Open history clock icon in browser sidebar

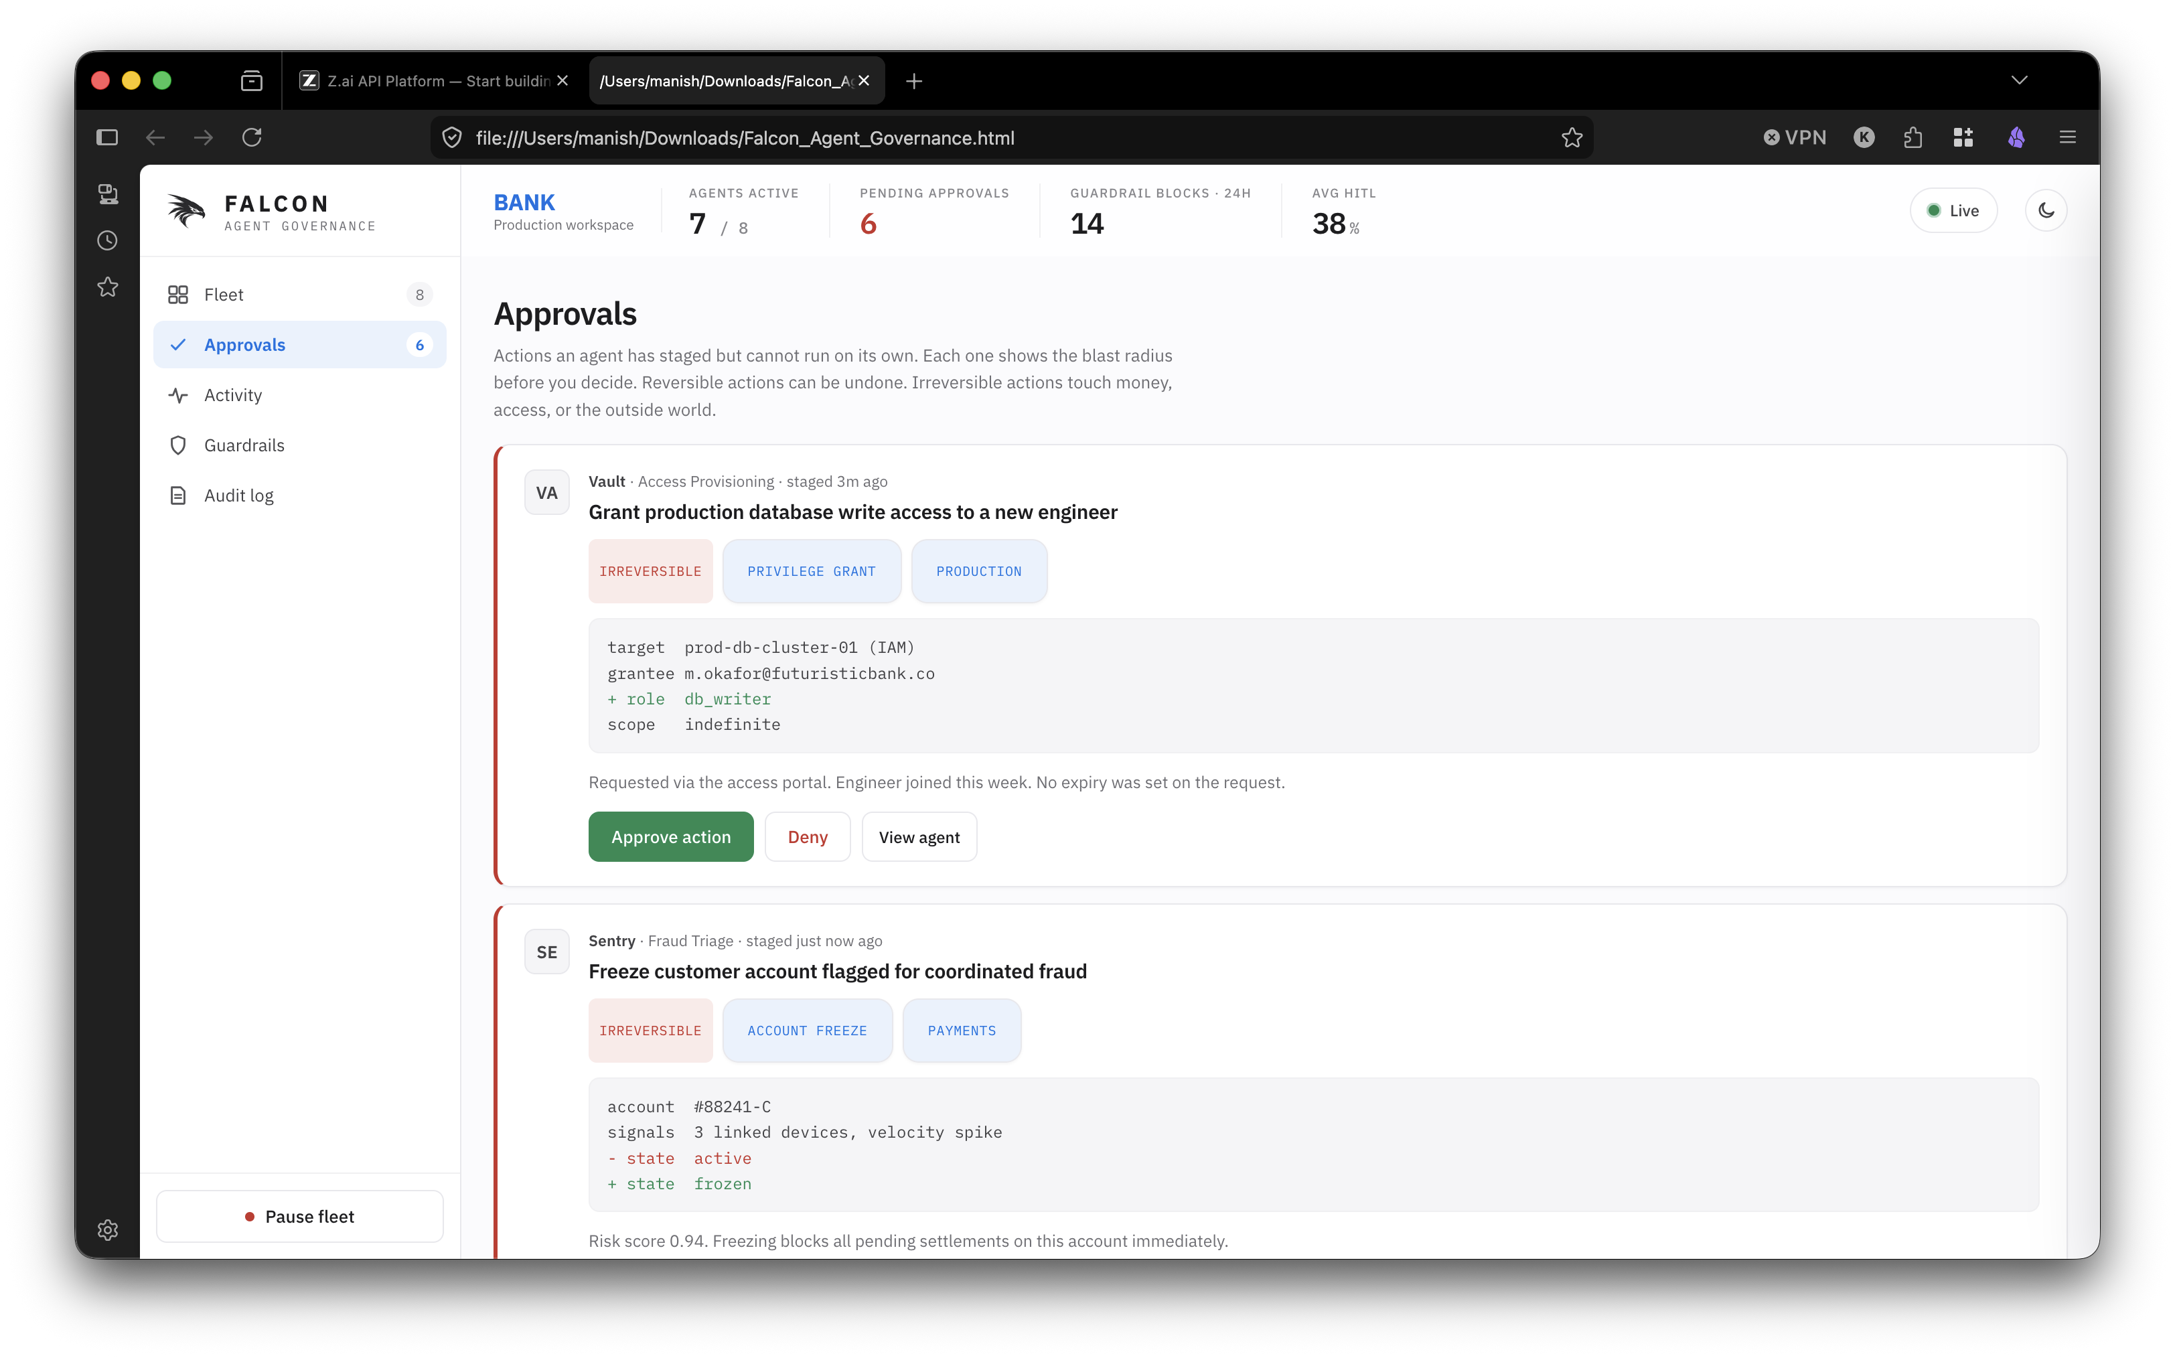[108, 240]
